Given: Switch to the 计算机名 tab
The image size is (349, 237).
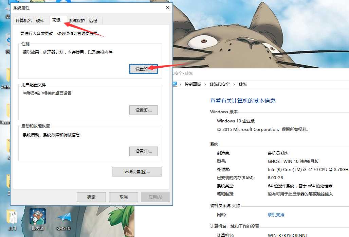Looking at the screenshot, I should [x=23, y=20].
